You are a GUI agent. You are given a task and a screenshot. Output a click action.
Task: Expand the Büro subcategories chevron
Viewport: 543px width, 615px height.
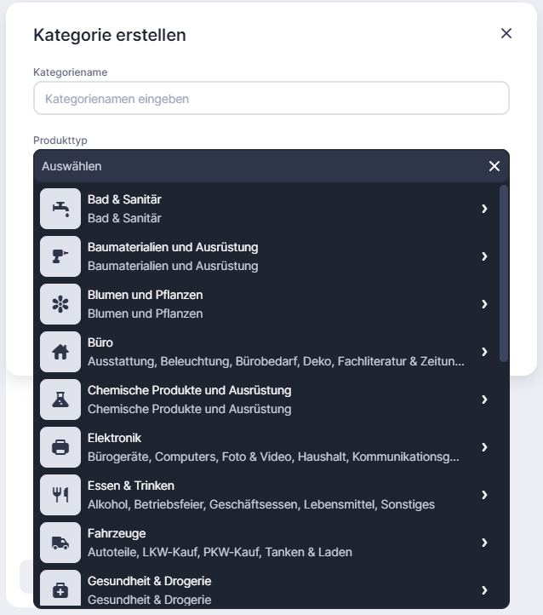[484, 352]
